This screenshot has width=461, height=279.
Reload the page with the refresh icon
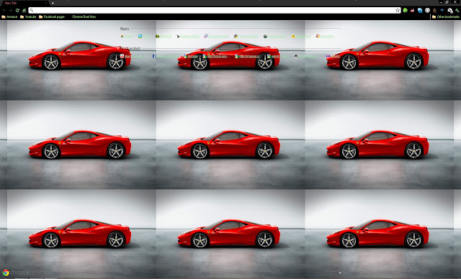tap(17, 10)
